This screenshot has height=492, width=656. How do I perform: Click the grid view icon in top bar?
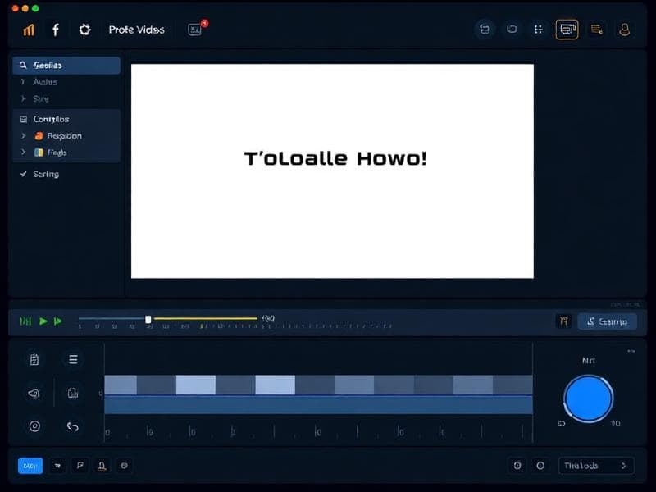(x=539, y=29)
